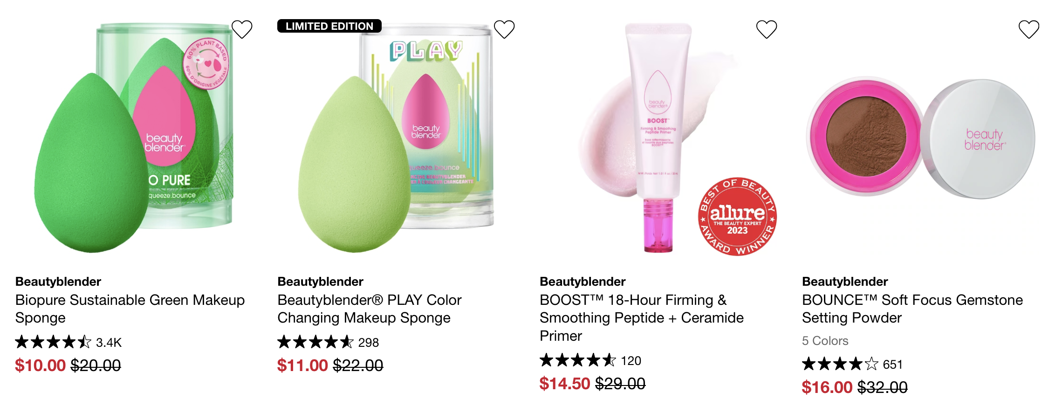
Task: Favorite the Biopure Green Makeup Sponge
Action: (x=242, y=29)
